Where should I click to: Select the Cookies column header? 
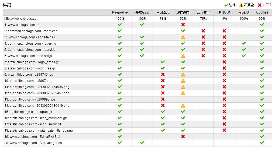(262, 12)
